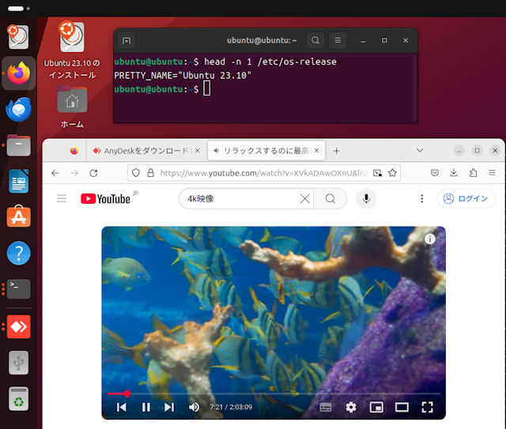Skip to the next video
Viewport: 506px width, 429px height.
pyautogui.click(x=169, y=408)
